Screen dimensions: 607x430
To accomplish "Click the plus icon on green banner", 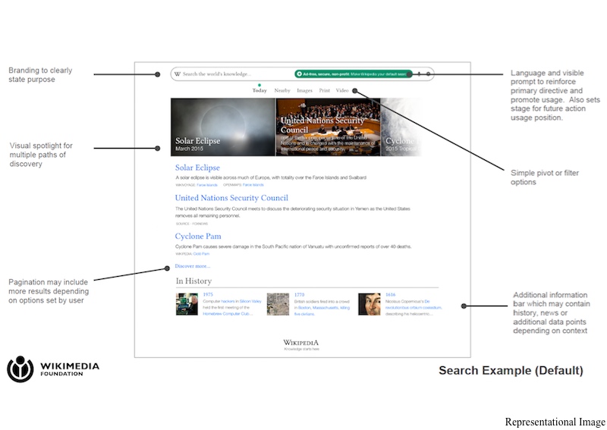I will (299, 74).
